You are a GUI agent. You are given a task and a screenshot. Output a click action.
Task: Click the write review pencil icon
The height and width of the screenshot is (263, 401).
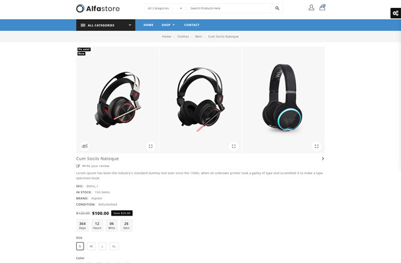[78, 166]
